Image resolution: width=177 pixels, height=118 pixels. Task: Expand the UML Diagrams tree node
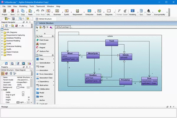pos(2,32)
